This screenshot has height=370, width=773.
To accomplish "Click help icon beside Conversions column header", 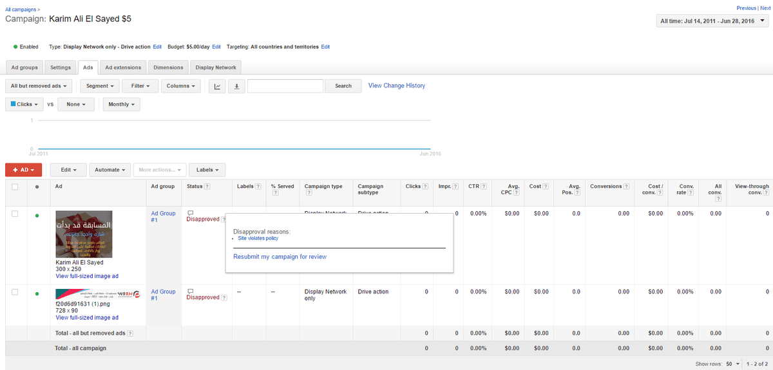I will (x=626, y=187).
